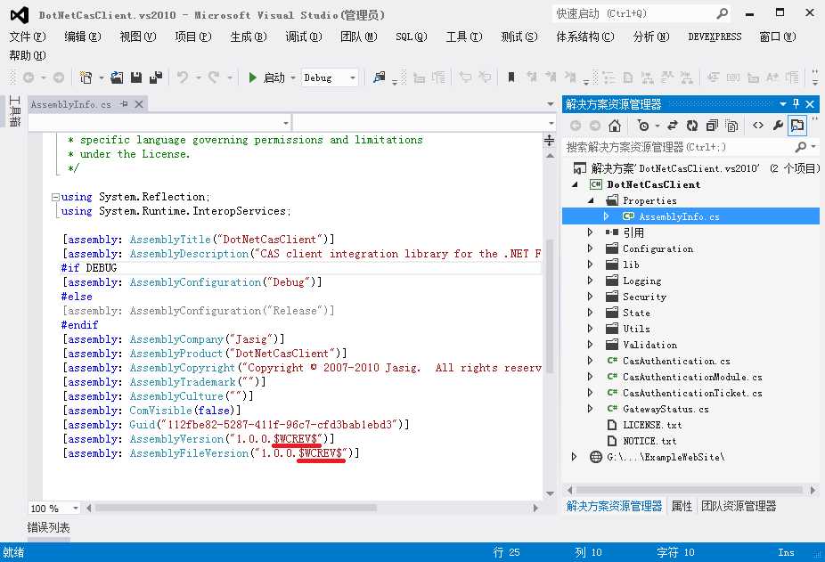825x562 pixels.
Task: Pin the Solution Explorer panel
Action: tap(796, 103)
